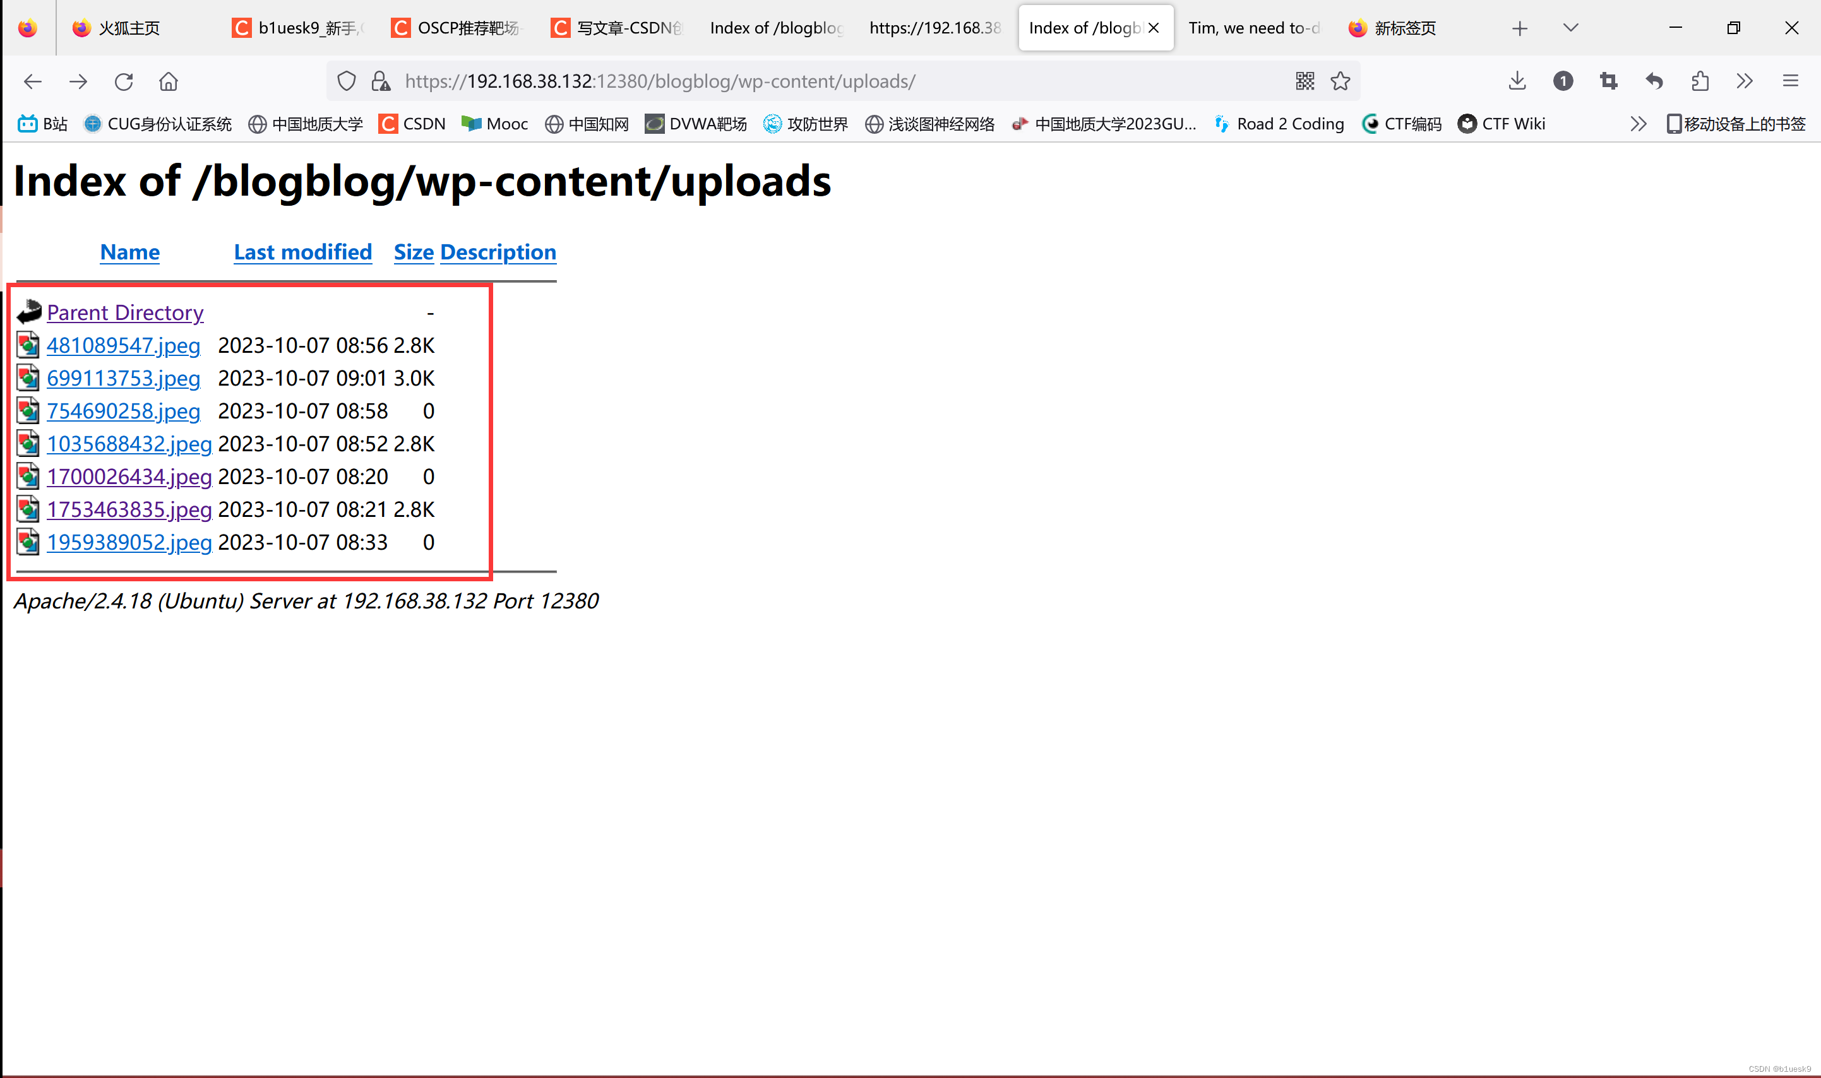The height and width of the screenshot is (1078, 1821).
Task: Expand extra toolbar items via overflow chevron
Action: click(1744, 81)
